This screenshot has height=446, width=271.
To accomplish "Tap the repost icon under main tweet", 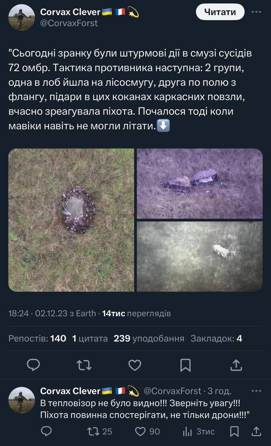I will pos(84,365).
